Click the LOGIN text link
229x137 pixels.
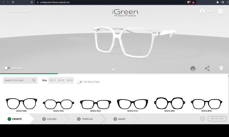point(210,11)
